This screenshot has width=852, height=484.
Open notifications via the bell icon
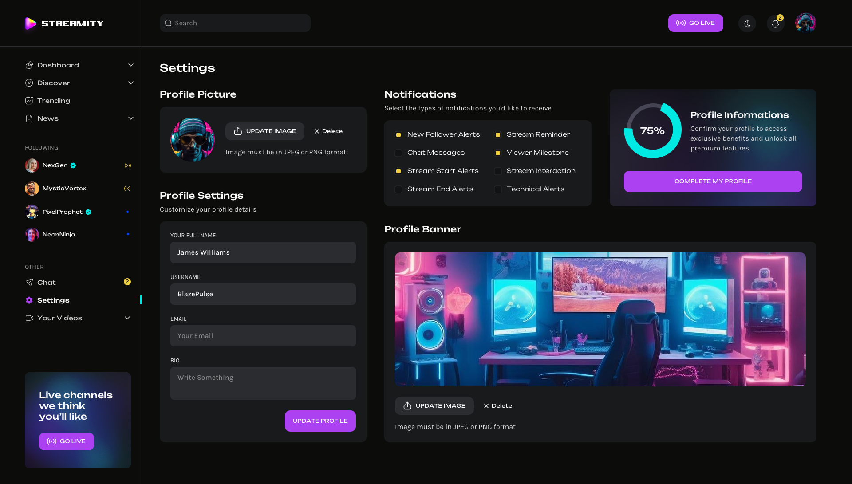775,24
